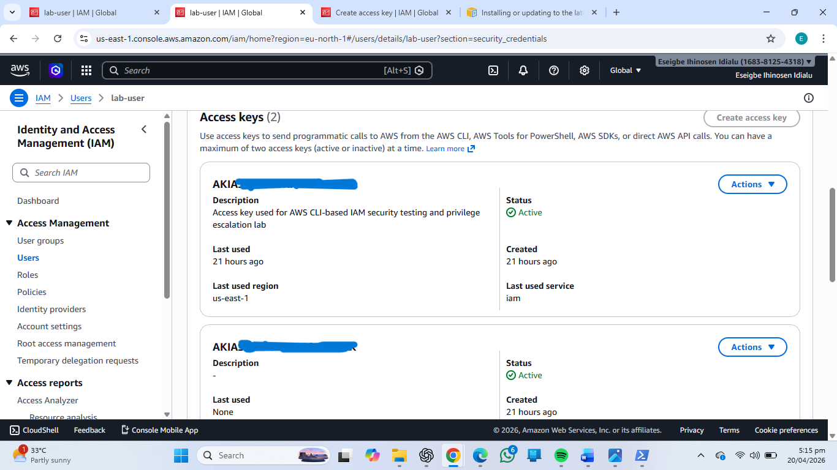
Task: Toggle the hamburger navigation menu
Action: click(19, 98)
